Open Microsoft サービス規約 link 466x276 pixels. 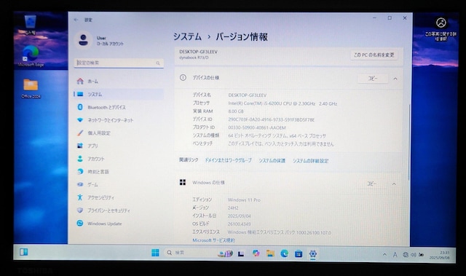213,240
